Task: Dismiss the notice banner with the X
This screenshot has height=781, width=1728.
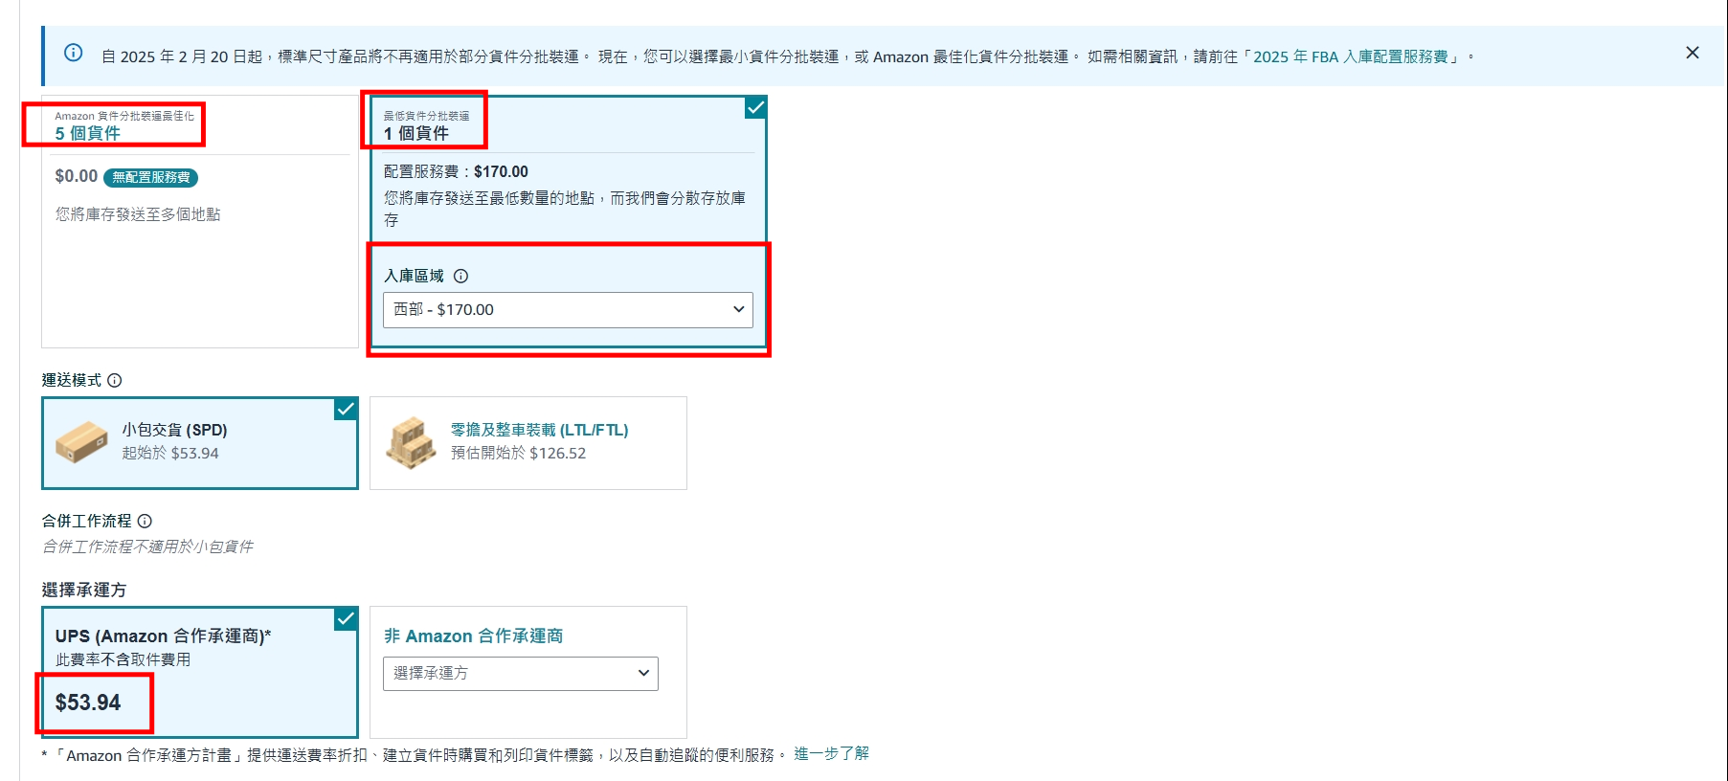Action: click(x=1692, y=53)
